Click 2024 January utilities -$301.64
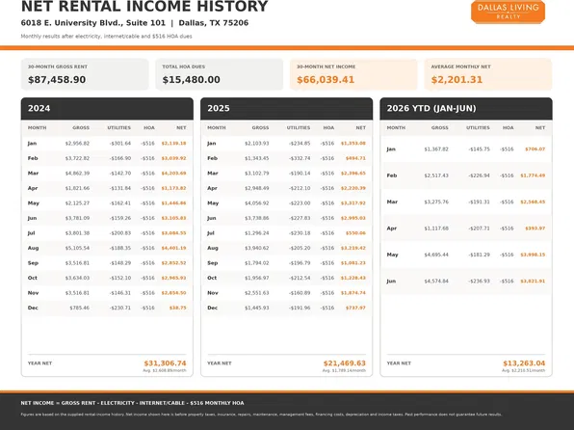574x430 pixels. tap(119, 144)
